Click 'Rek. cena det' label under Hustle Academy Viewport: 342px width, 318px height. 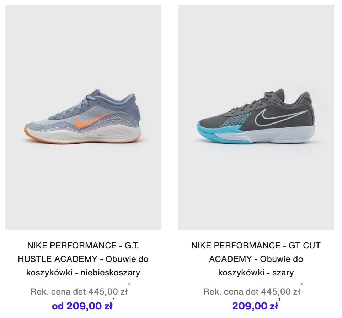(x=58, y=292)
